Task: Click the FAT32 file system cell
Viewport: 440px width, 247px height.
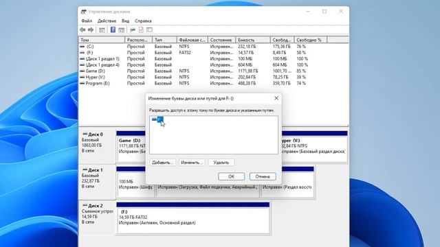Action: coord(185,53)
